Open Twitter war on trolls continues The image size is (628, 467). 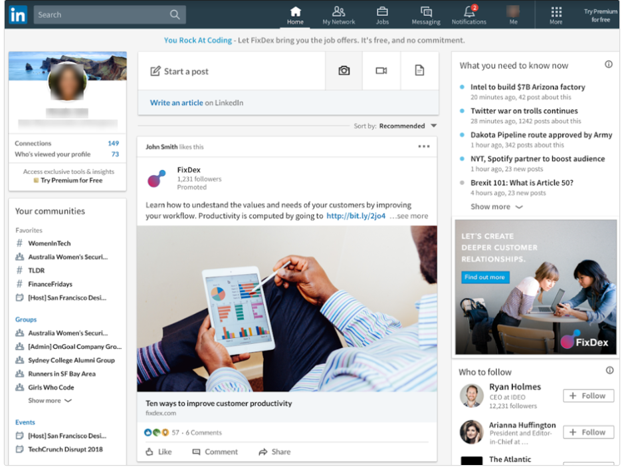524,111
